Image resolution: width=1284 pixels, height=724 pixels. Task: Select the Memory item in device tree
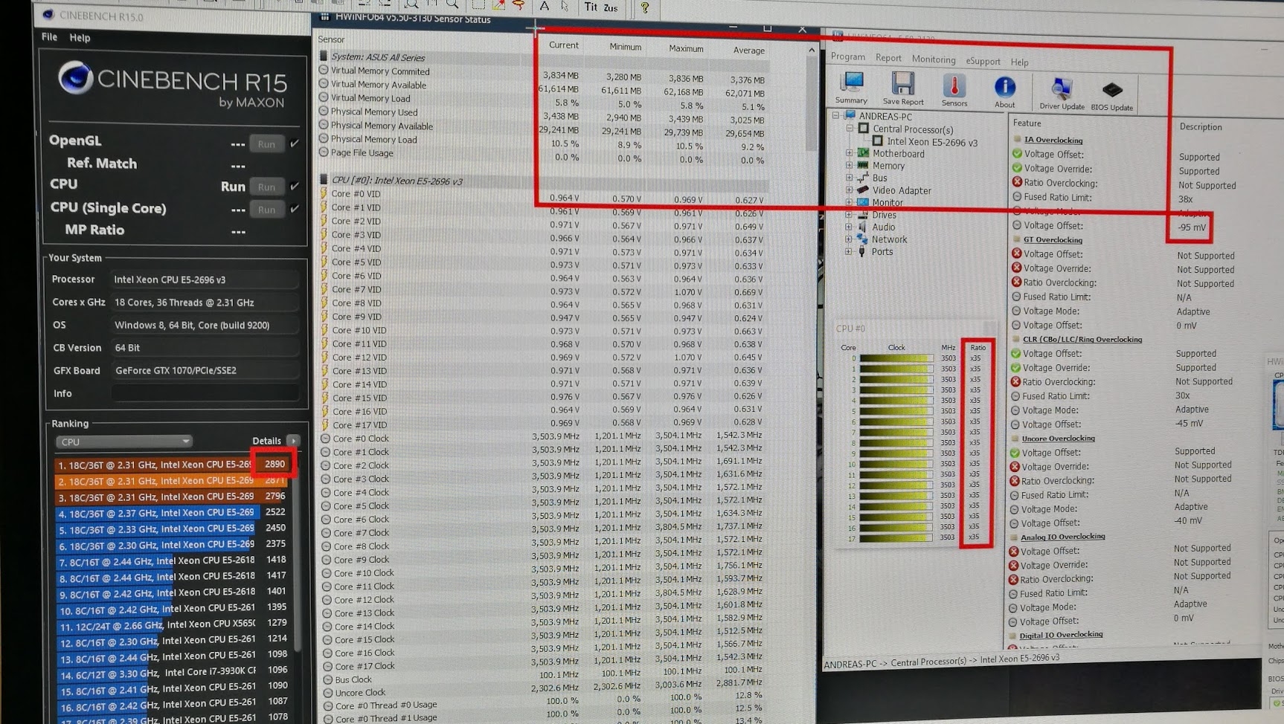(x=888, y=166)
